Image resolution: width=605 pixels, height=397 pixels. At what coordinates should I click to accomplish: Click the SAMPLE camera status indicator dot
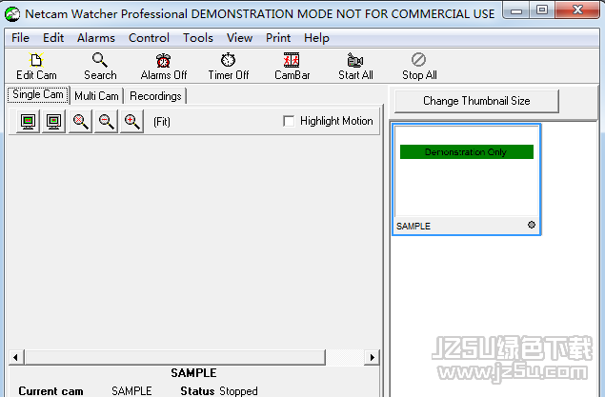[x=532, y=225]
